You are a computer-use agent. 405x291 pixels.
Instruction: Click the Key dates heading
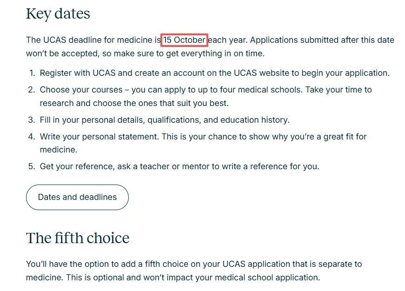coord(58,14)
